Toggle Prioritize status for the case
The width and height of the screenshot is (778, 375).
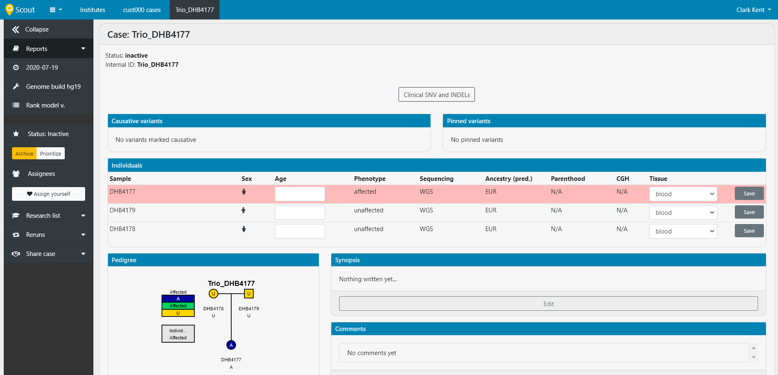(50, 153)
